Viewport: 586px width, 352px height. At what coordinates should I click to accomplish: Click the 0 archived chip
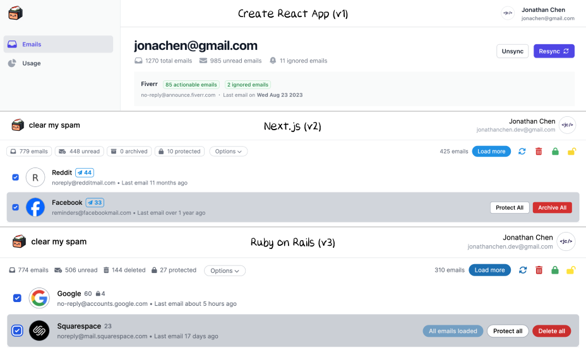(x=129, y=151)
